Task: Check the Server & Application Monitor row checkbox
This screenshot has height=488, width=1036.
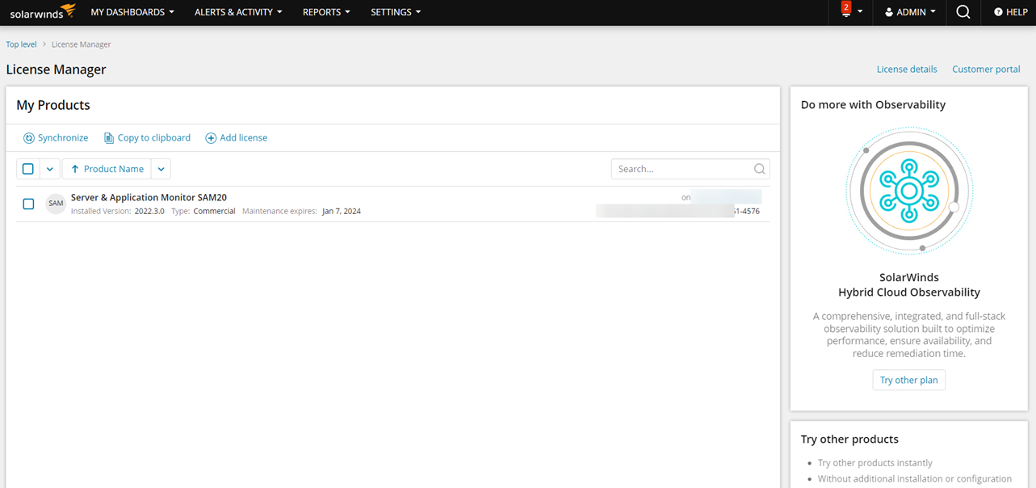Action: coord(28,204)
